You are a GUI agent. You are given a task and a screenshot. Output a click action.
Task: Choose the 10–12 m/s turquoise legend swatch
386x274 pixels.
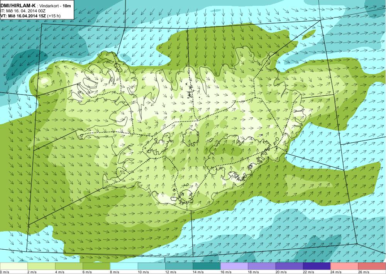click(x=152, y=266)
